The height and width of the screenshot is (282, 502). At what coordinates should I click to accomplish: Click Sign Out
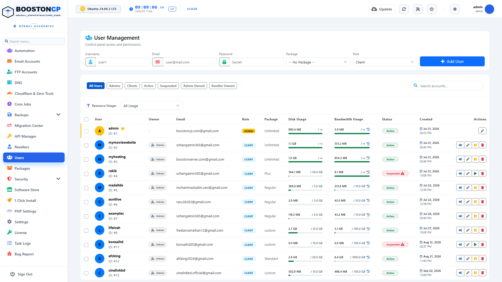click(x=21, y=274)
